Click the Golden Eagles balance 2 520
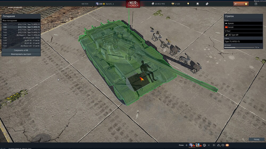Image resolution: width=266 pixels, height=149 pixels. pyautogui.click(x=176, y=4)
